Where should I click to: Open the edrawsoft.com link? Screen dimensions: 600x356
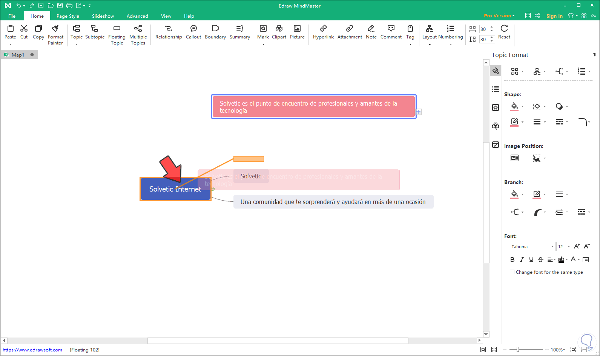coord(32,350)
